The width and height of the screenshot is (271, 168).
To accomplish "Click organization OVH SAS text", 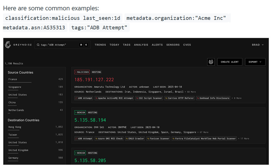I will (99, 127).
